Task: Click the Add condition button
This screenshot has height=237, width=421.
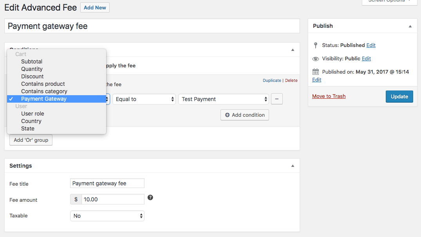Action: tap(245, 115)
